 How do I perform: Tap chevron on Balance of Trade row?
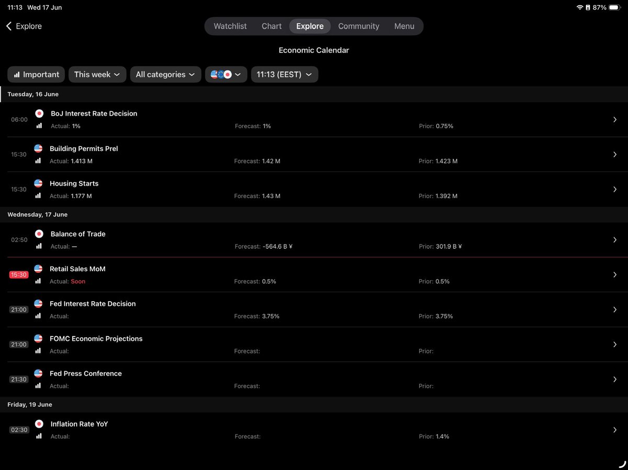pyautogui.click(x=615, y=240)
